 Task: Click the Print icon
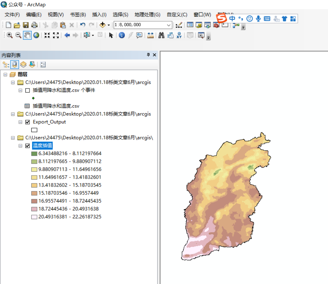tap(34, 25)
